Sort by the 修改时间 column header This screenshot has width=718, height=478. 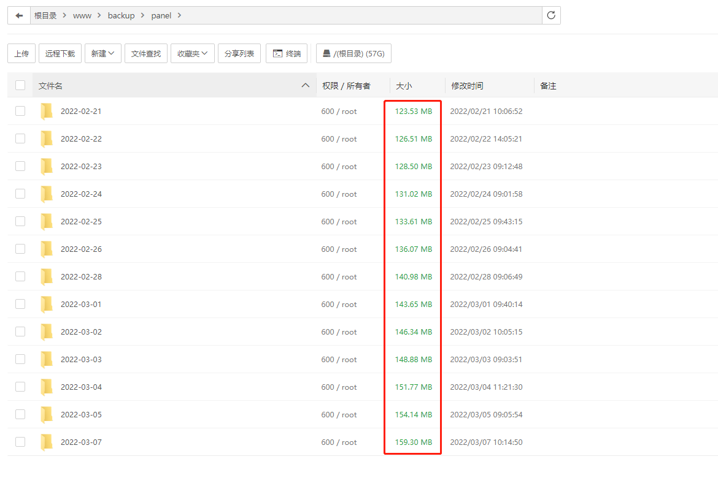[x=467, y=86]
